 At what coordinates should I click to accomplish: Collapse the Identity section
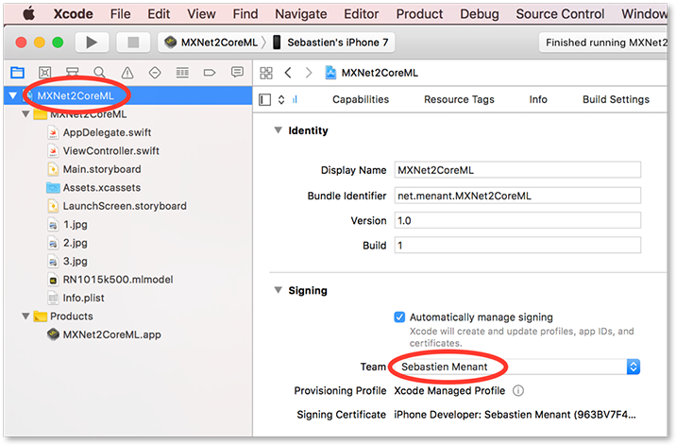[279, 130]
